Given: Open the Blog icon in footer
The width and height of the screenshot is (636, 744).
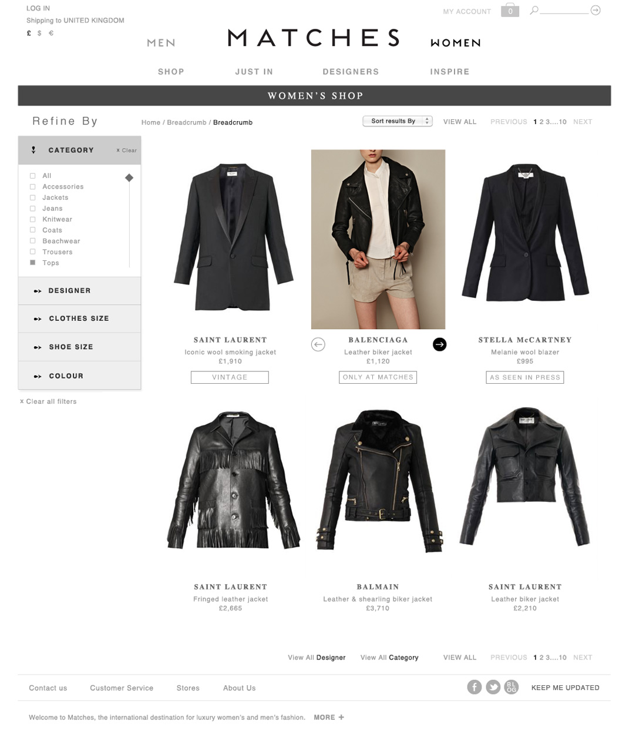Looking at the screenshot, I should [x=512, y=687].
